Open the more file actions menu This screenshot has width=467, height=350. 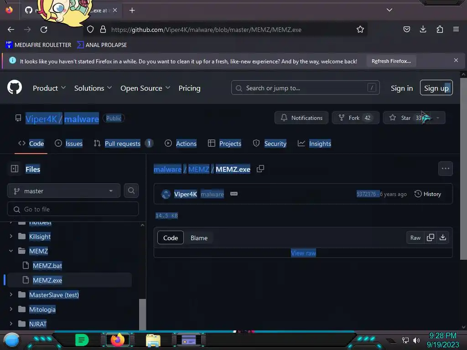(x=445, y=169)
